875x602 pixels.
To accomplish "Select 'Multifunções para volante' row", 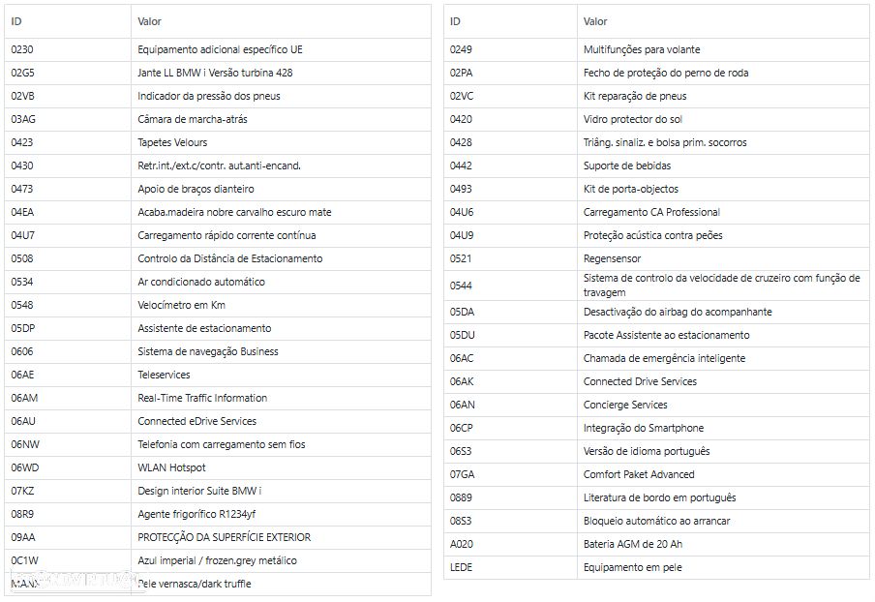I will coord(657,49).
